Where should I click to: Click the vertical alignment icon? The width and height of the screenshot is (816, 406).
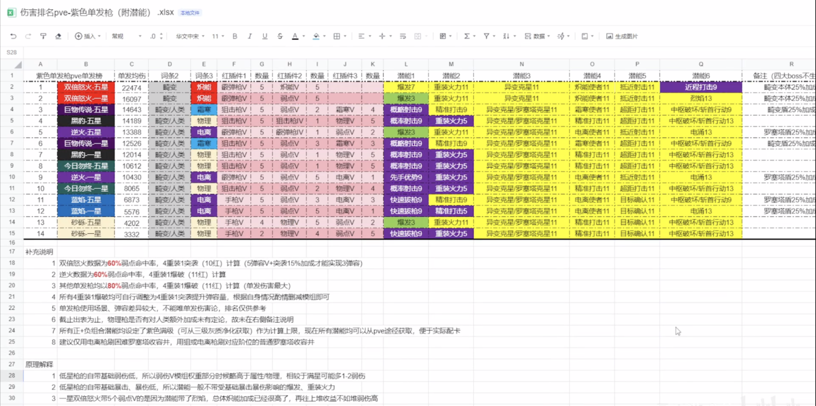[382, 36]
